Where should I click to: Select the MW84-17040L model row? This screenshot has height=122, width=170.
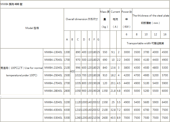(x=53, y=60)
